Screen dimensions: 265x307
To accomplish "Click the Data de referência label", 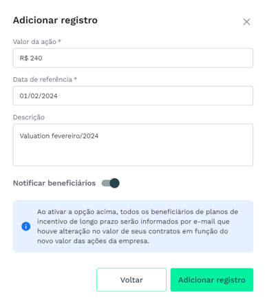I will pyautogui.click(x=43, y=79).
